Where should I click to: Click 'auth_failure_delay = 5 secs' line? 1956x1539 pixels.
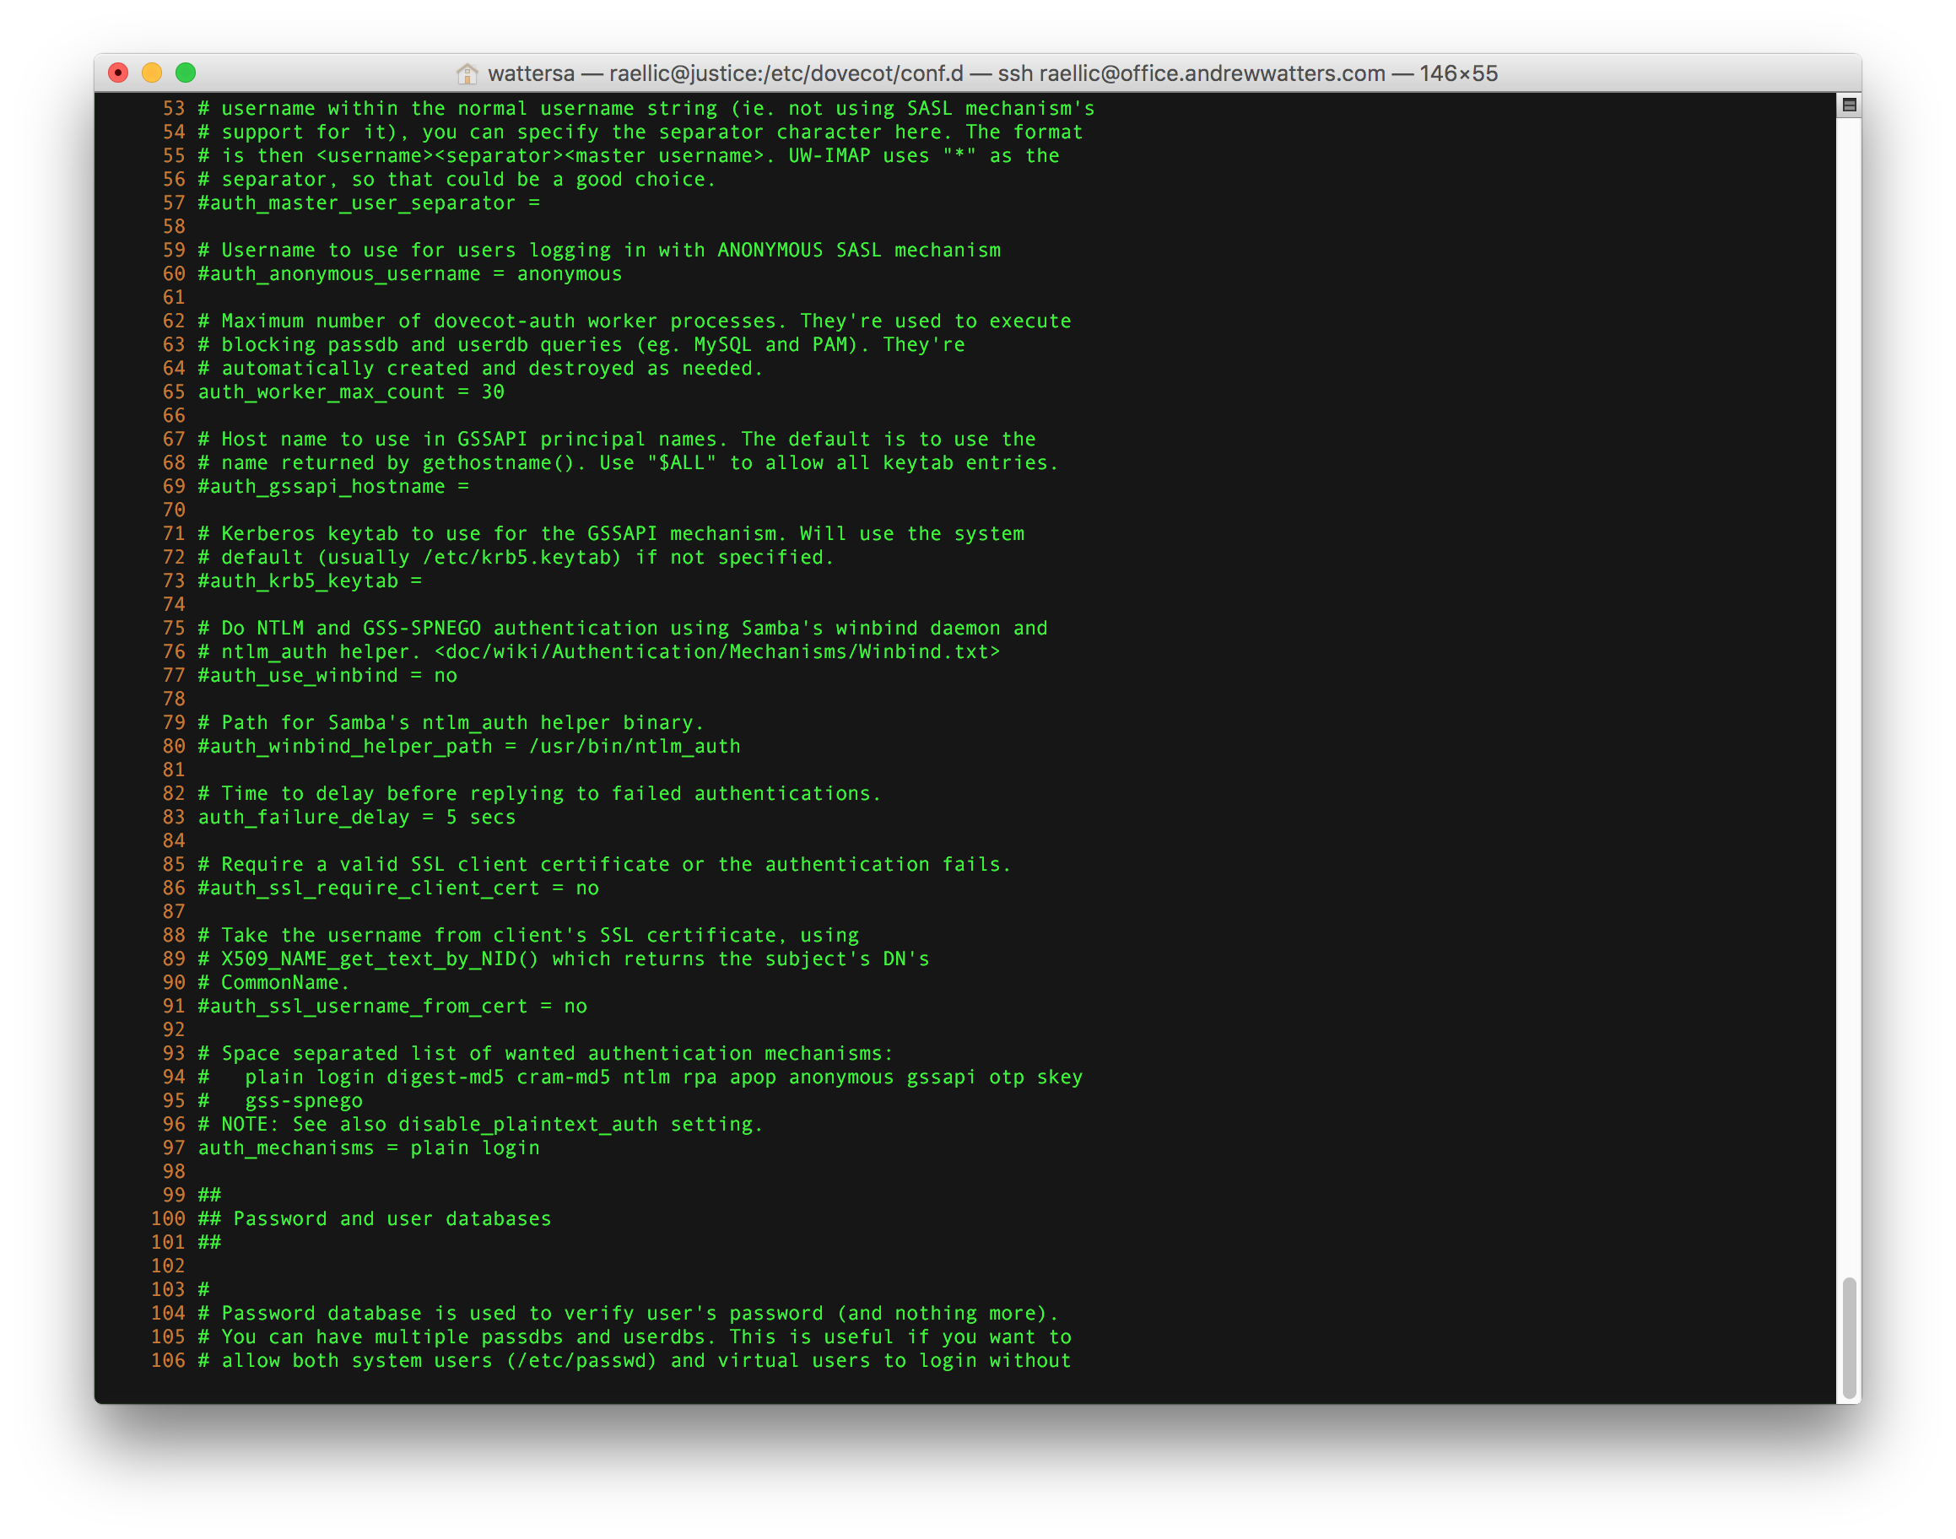click(x=357, y=818)
